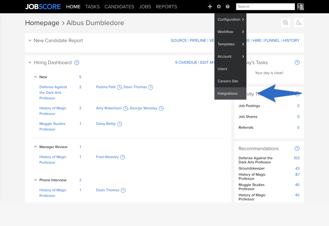Select Careers Site from the settings menu
The width and height of the screenshot is (329, 226).
click(x=230, y=81)
